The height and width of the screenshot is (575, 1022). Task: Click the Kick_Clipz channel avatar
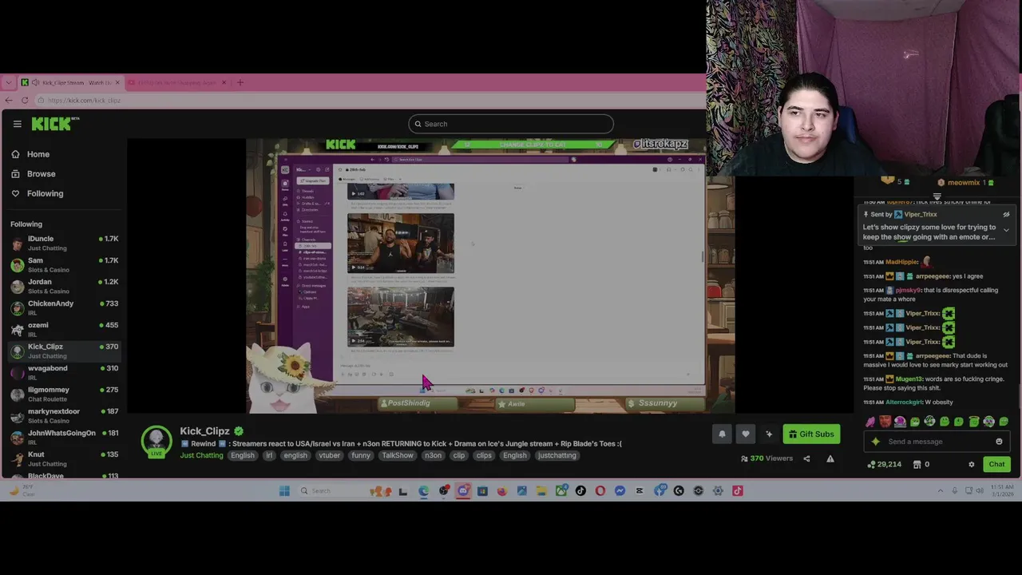click(x=156, y=442)
